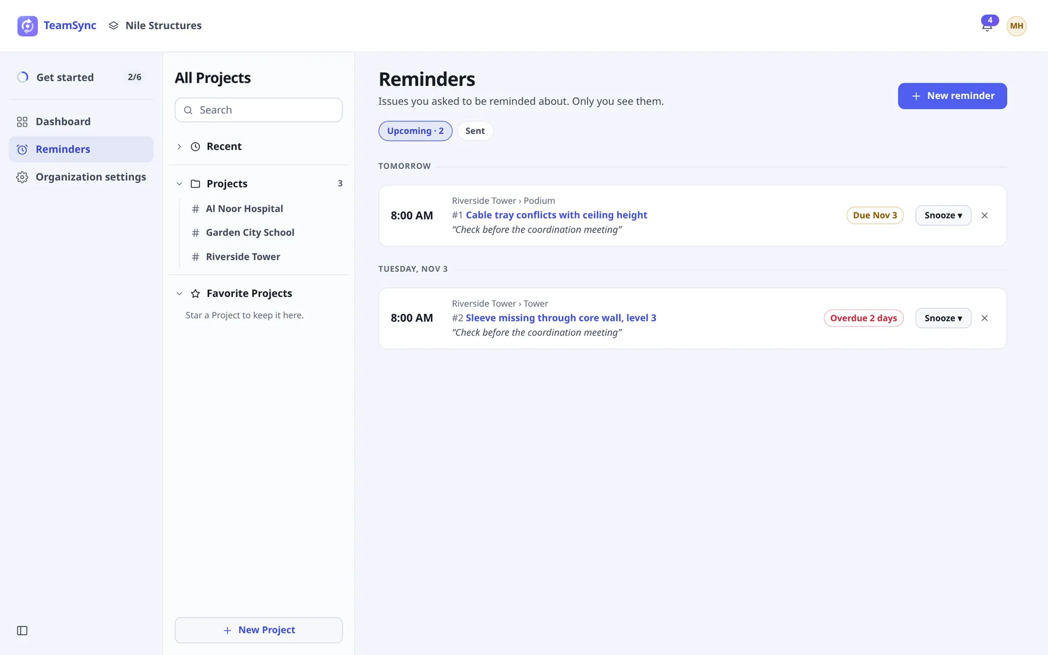The width and height of the screenshot is (1048, 655).
Task: Create a New reminder
Action: (952, 96)
